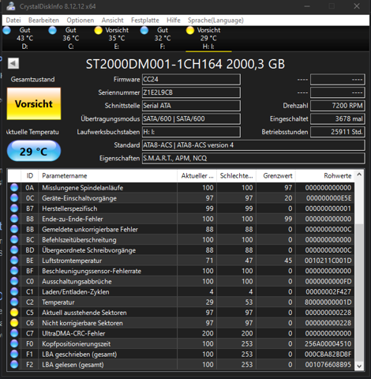Click the ST2000DM001-1CH164 disk title

point(185,64)
